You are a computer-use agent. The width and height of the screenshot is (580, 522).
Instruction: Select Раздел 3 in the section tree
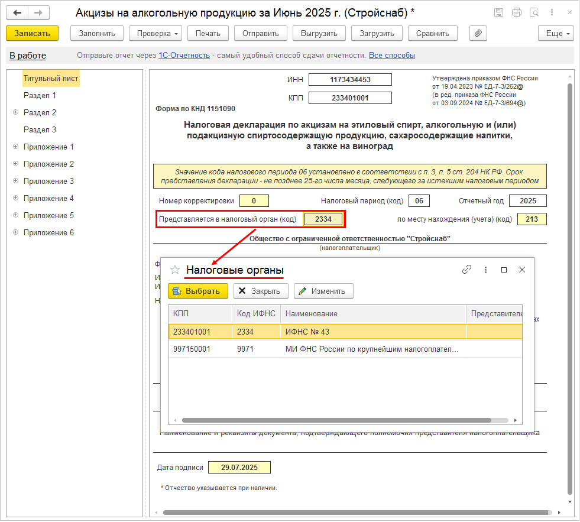tap(40, 129)
